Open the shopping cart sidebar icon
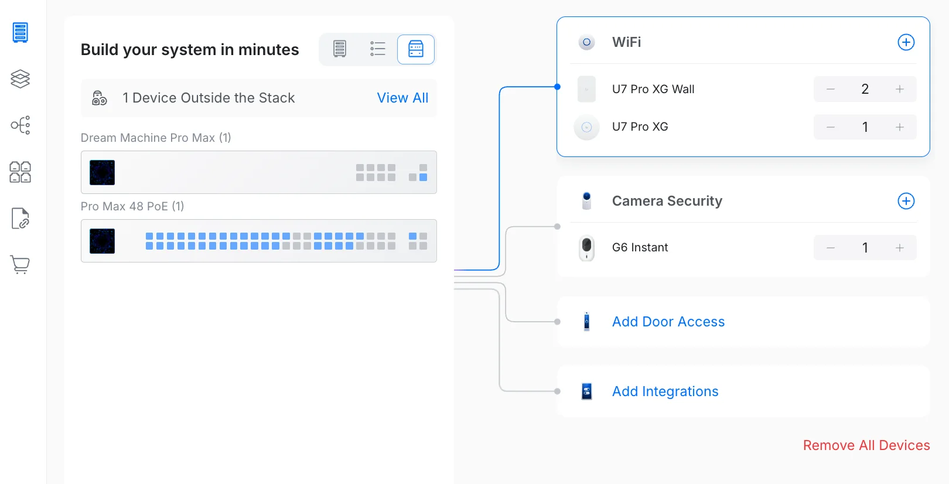Screen dimensions: 949x484 pyautogui.click(x=20, y=264)
